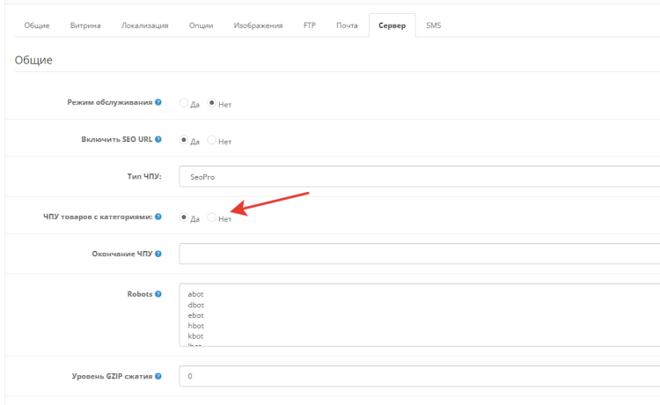Click the Окончание ЧПУ text field

[419, 254]
